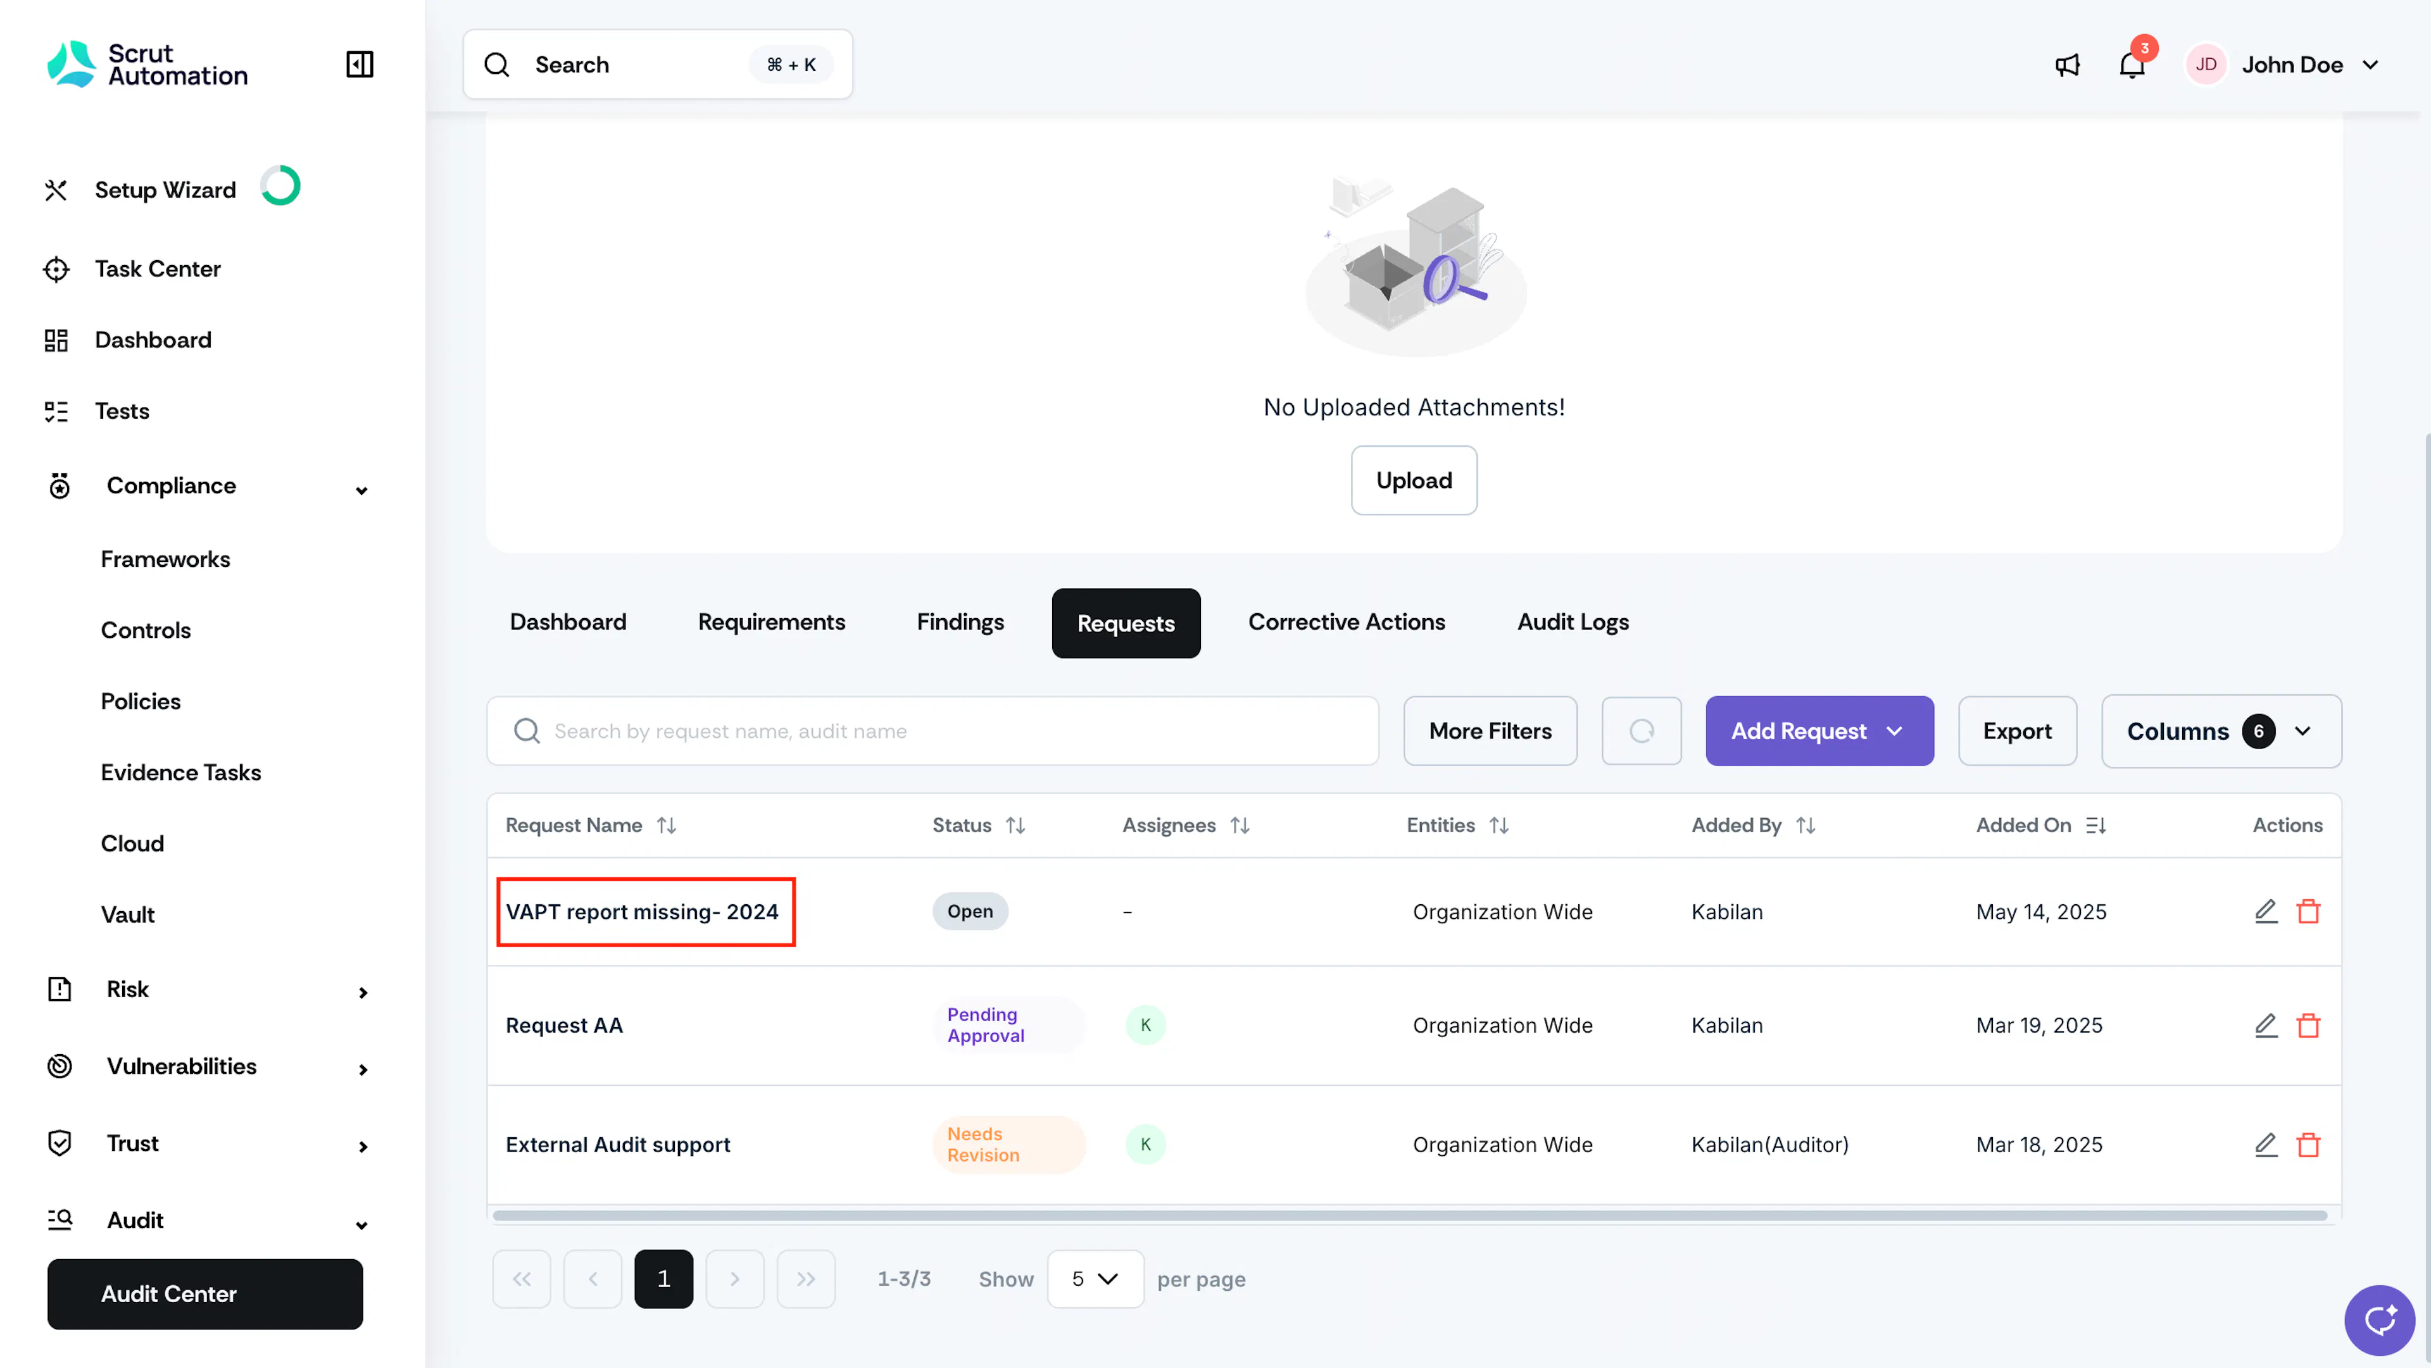Click the global Search box

click(658, 64)
